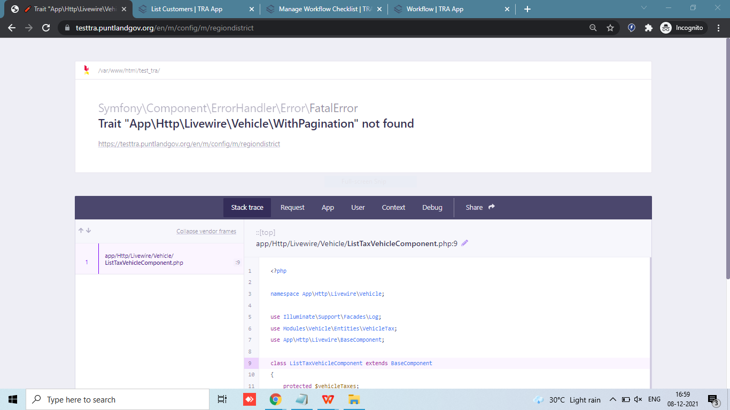Viewport: 730px width, 410px height.
Task: Click the /var/www/html/test_tra/ path text
Action: point(129,70)
